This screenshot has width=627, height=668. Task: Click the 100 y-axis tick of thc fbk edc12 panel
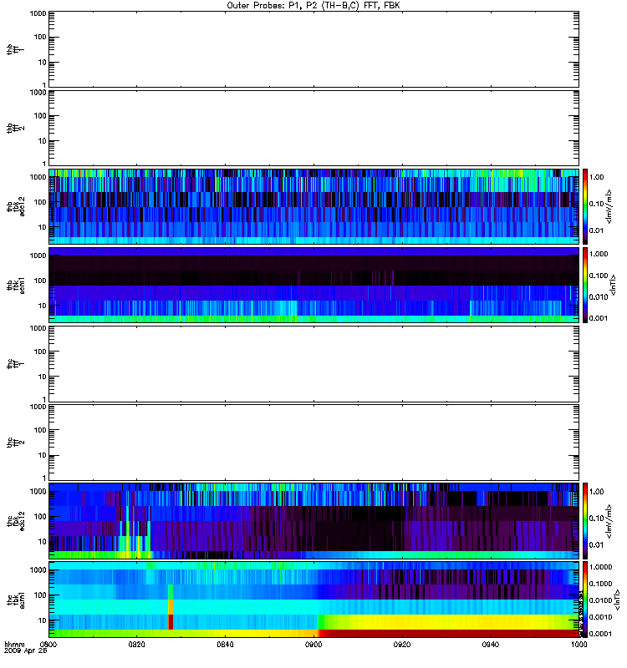point(40,517)
